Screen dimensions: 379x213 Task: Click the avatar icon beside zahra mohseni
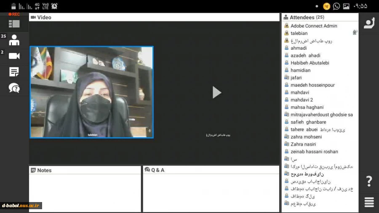click(x=286, y=136)
